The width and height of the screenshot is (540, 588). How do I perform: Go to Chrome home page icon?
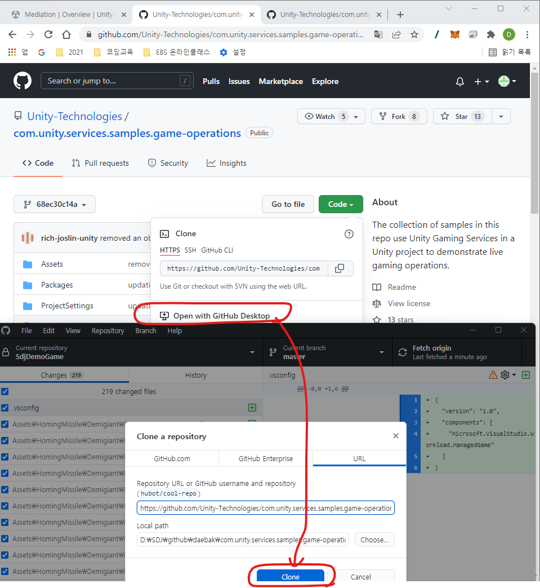pyautogui.click(x=66, y=34)
